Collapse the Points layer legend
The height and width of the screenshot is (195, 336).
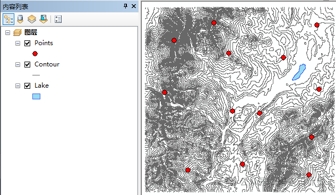18,44
